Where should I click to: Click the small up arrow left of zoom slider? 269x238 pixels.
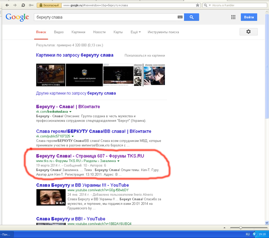225,228
